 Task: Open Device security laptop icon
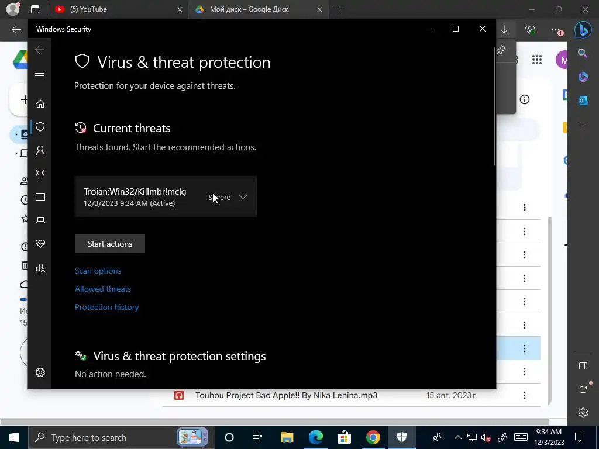[40, 220]
